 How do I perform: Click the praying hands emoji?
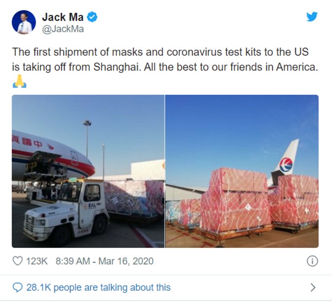point(20,81)
